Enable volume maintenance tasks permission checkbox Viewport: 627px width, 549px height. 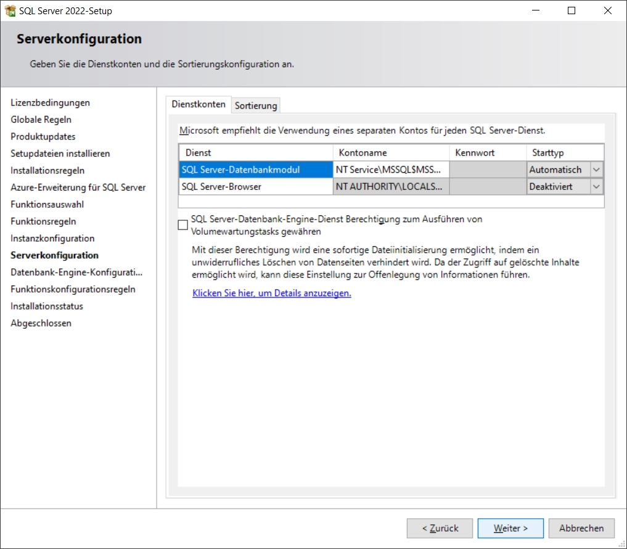click(x=182, y=225)
